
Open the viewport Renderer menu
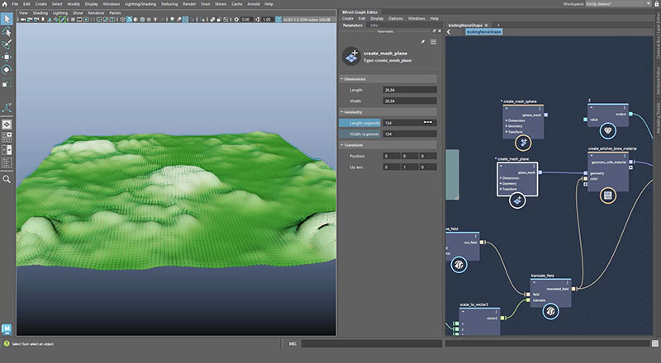click(x=96, y=13)
